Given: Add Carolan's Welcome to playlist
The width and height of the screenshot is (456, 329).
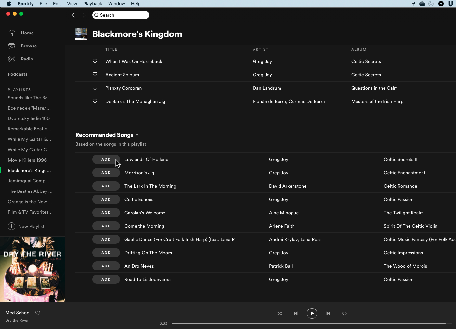Looking at the screenshot, I should tap(106, 213).
